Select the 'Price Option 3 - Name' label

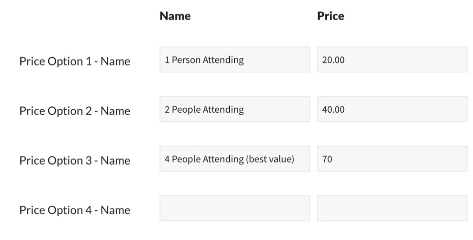click(75, 161)
